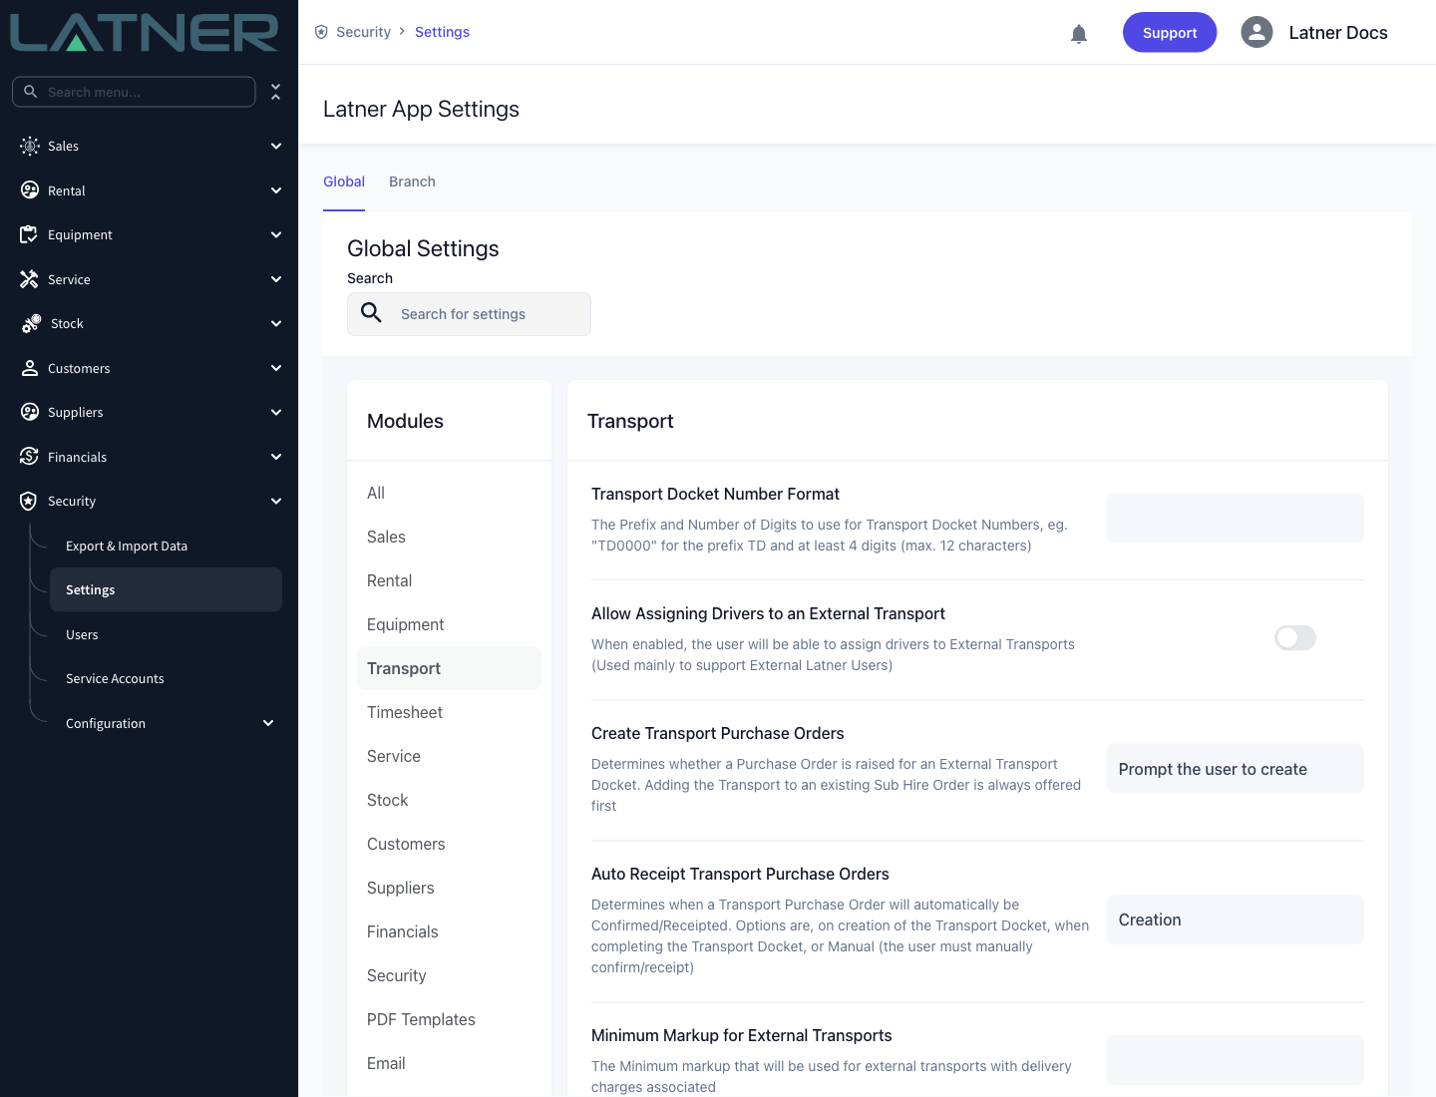Click the Settings breadcrumb link

(442, 32)
